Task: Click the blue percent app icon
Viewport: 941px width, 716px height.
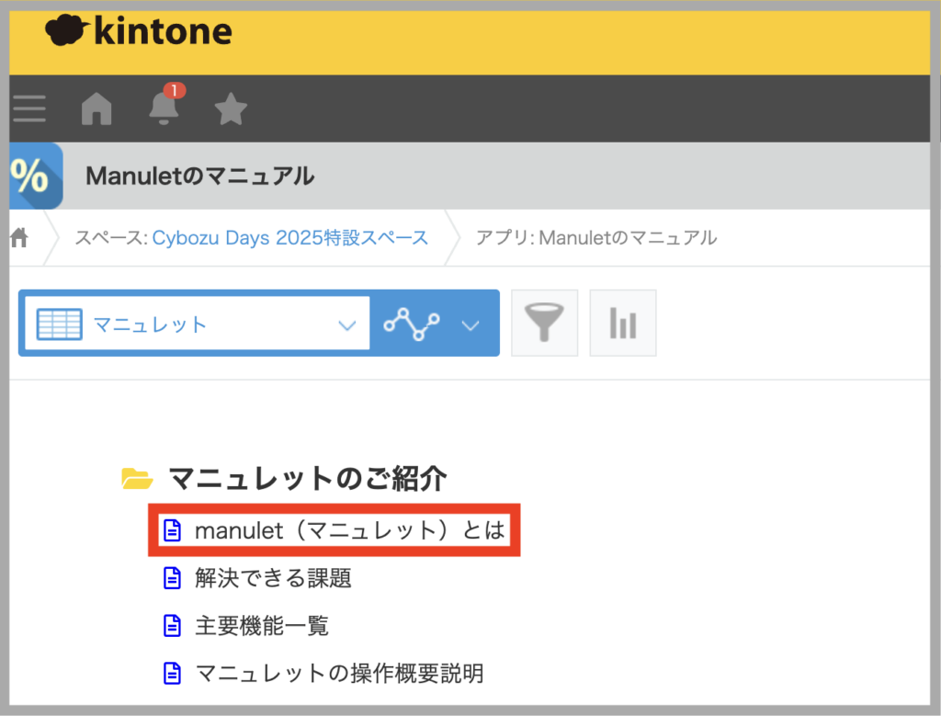Action: click(x=35, y=175)
